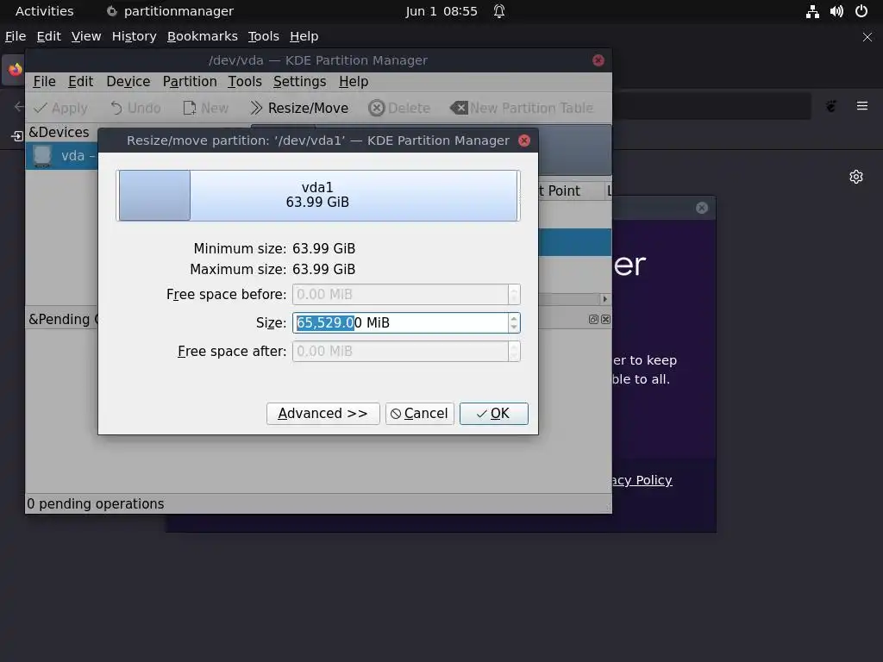Open Firefox File menu in top bar

[16, 36]
